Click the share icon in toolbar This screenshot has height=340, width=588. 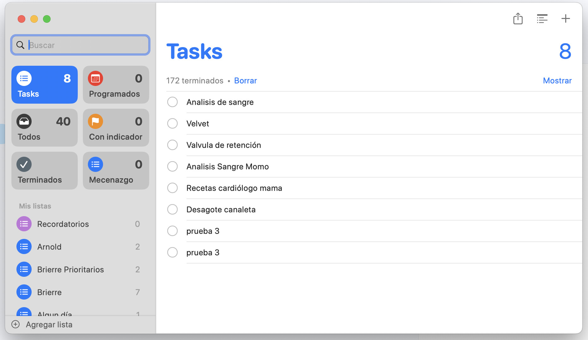518,19
